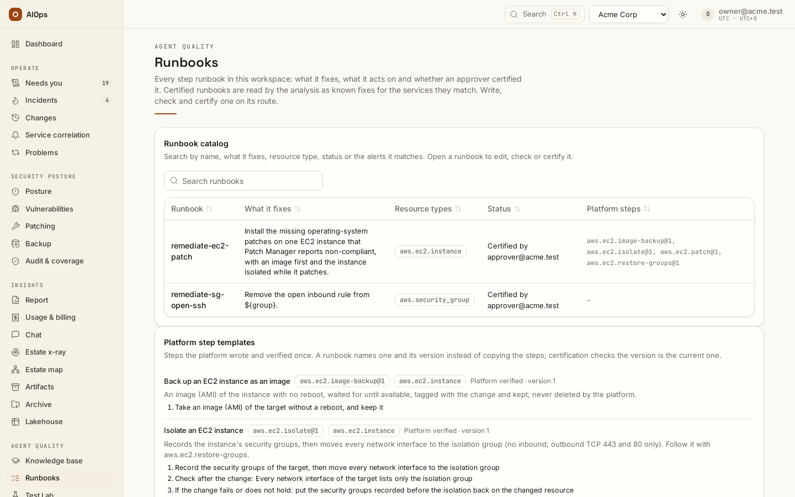Click the Artifacts box icon
The image size is (795, 497).
[15, 387]
